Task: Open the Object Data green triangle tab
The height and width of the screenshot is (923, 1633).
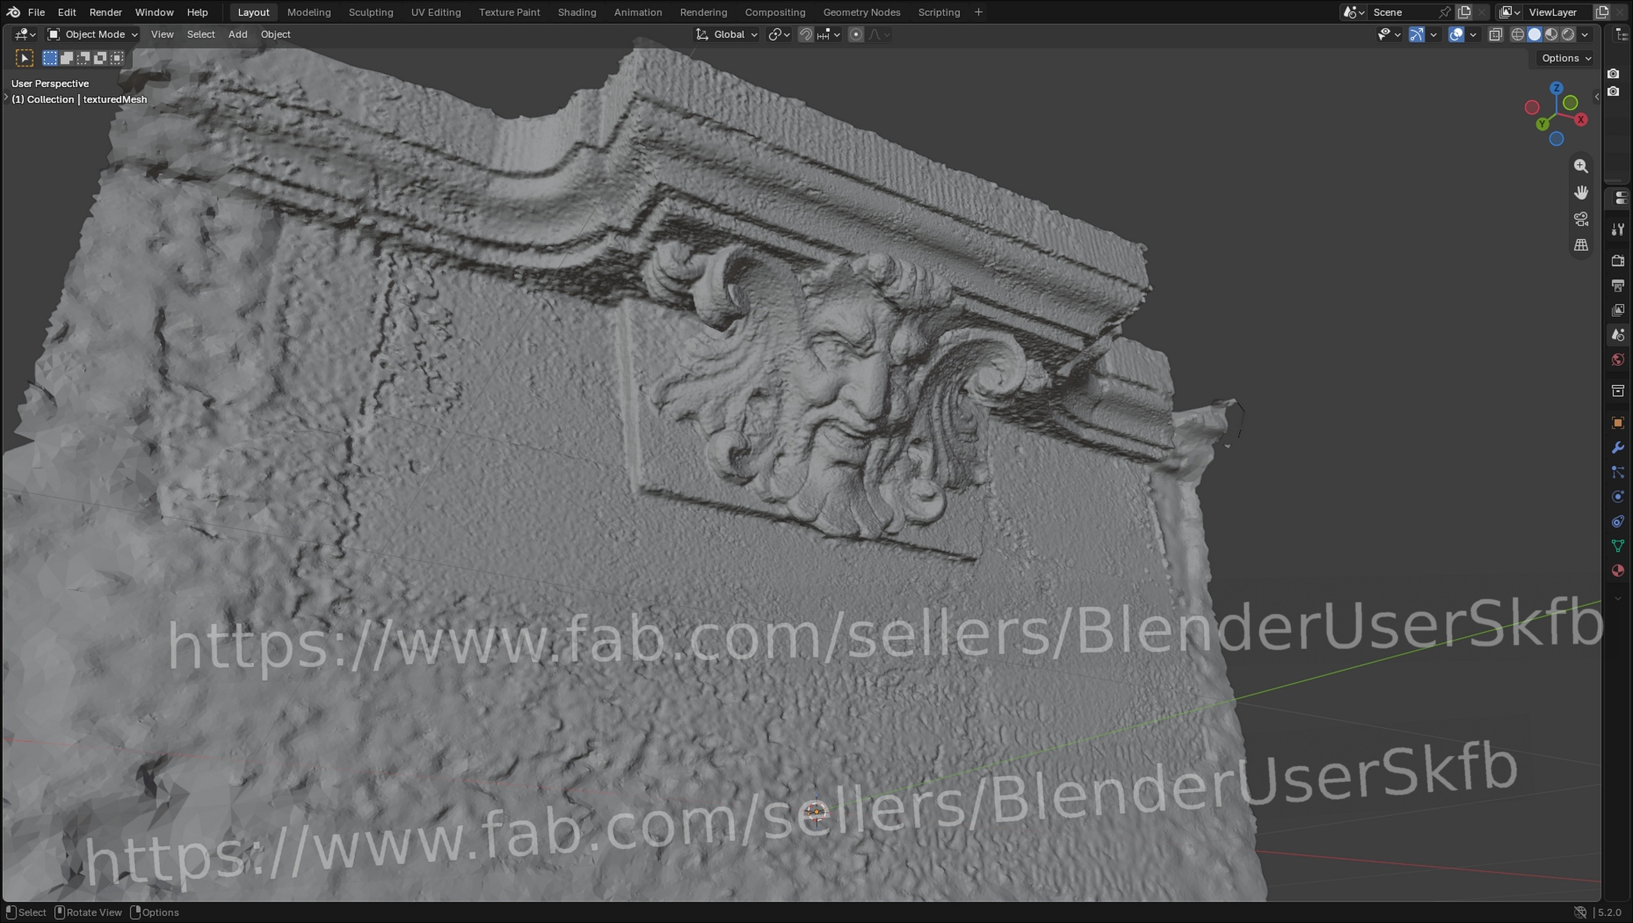Action: pos(1617,546)
